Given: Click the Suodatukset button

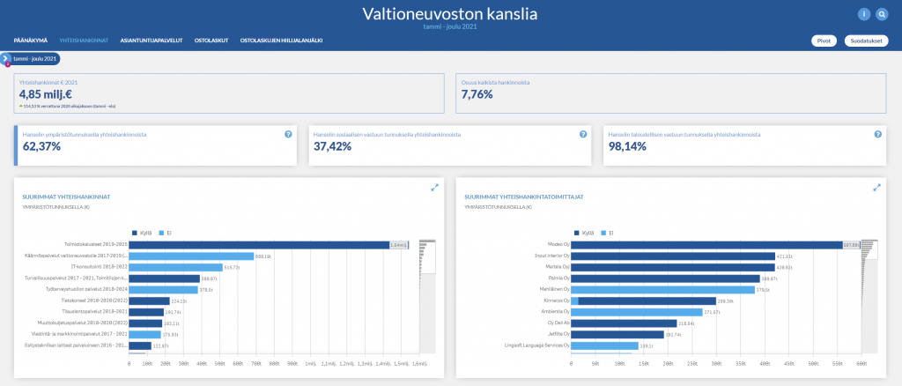Looking at the screenshot, I should coord(866,41).
